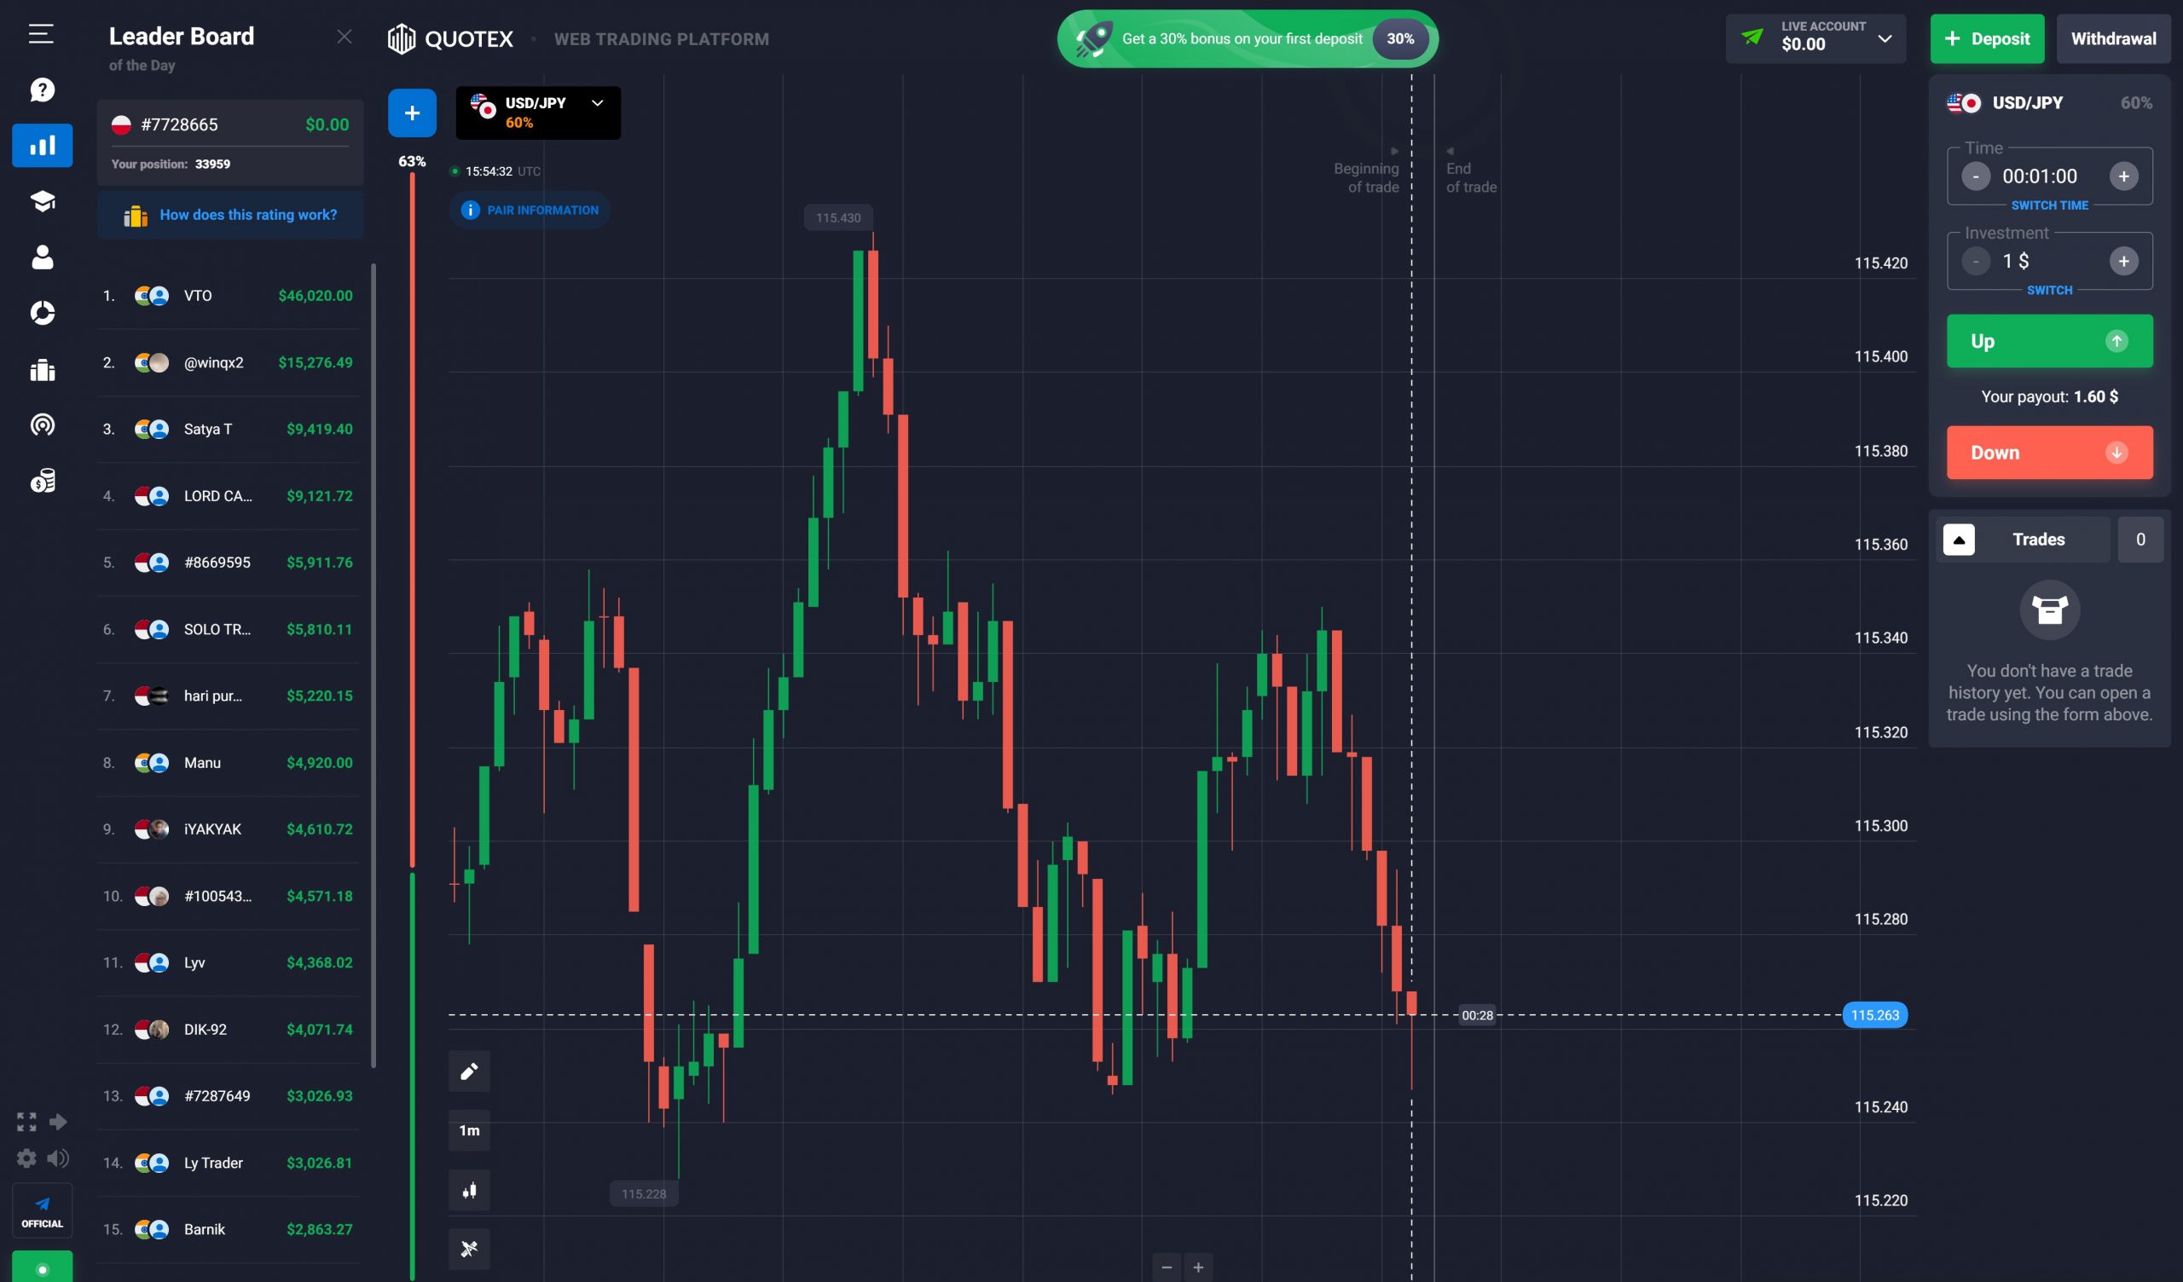Increase investment with the plus stepper
The height and width of the screenshot is (1282, 2183).
[x=2124, y=260]
